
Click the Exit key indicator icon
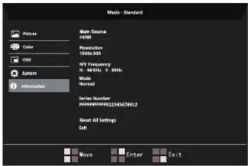tap(159, 155)
